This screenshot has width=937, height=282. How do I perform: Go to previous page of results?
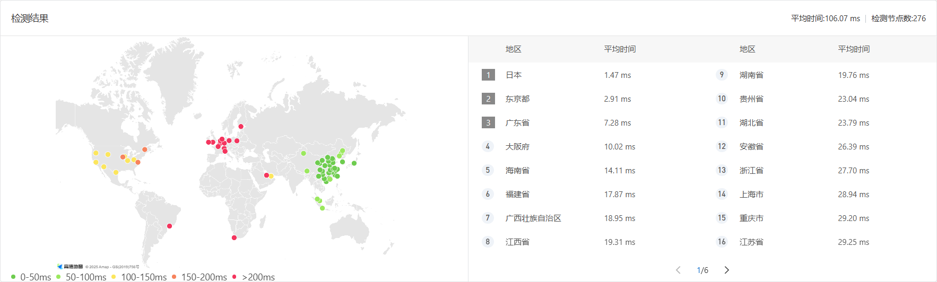[x=678, y=270]
